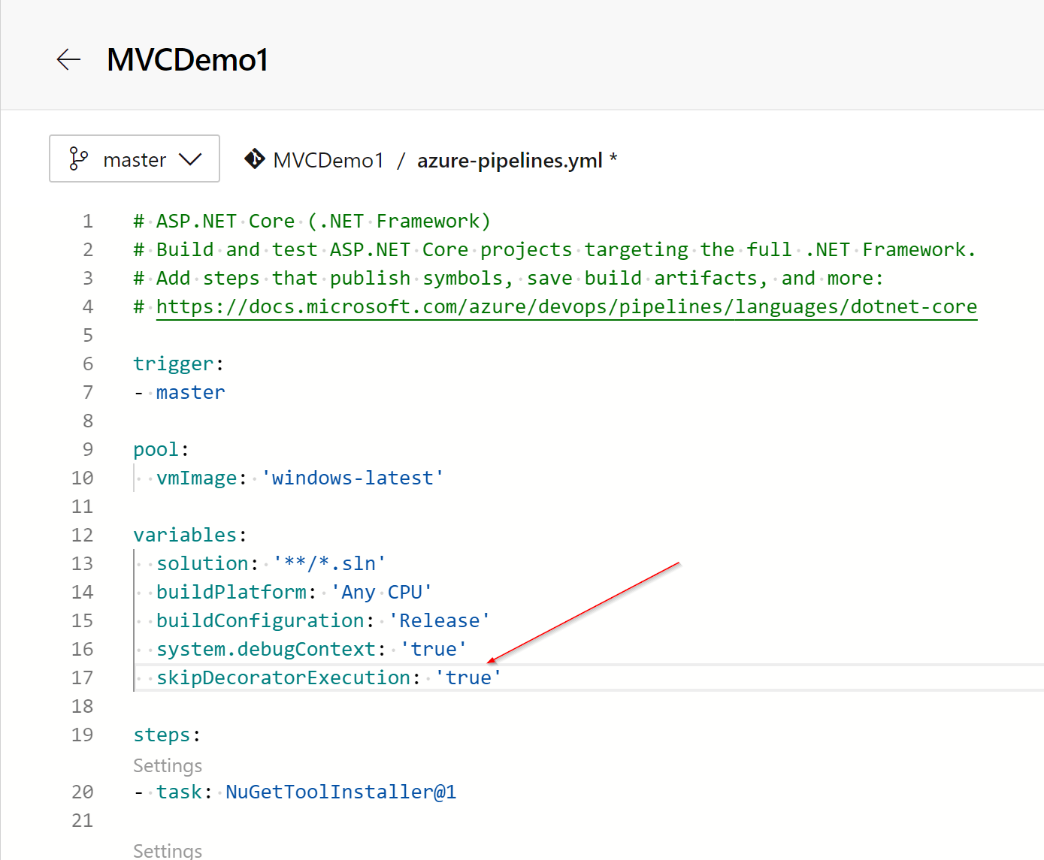Image resolution: width=1044 pixels, height=860 pixels.
Task: Select line number 1 in the gutter
Action: [x=88, y=221]
